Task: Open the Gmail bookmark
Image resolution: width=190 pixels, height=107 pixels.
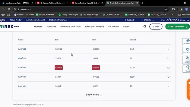Action: (x=30, y=15)
